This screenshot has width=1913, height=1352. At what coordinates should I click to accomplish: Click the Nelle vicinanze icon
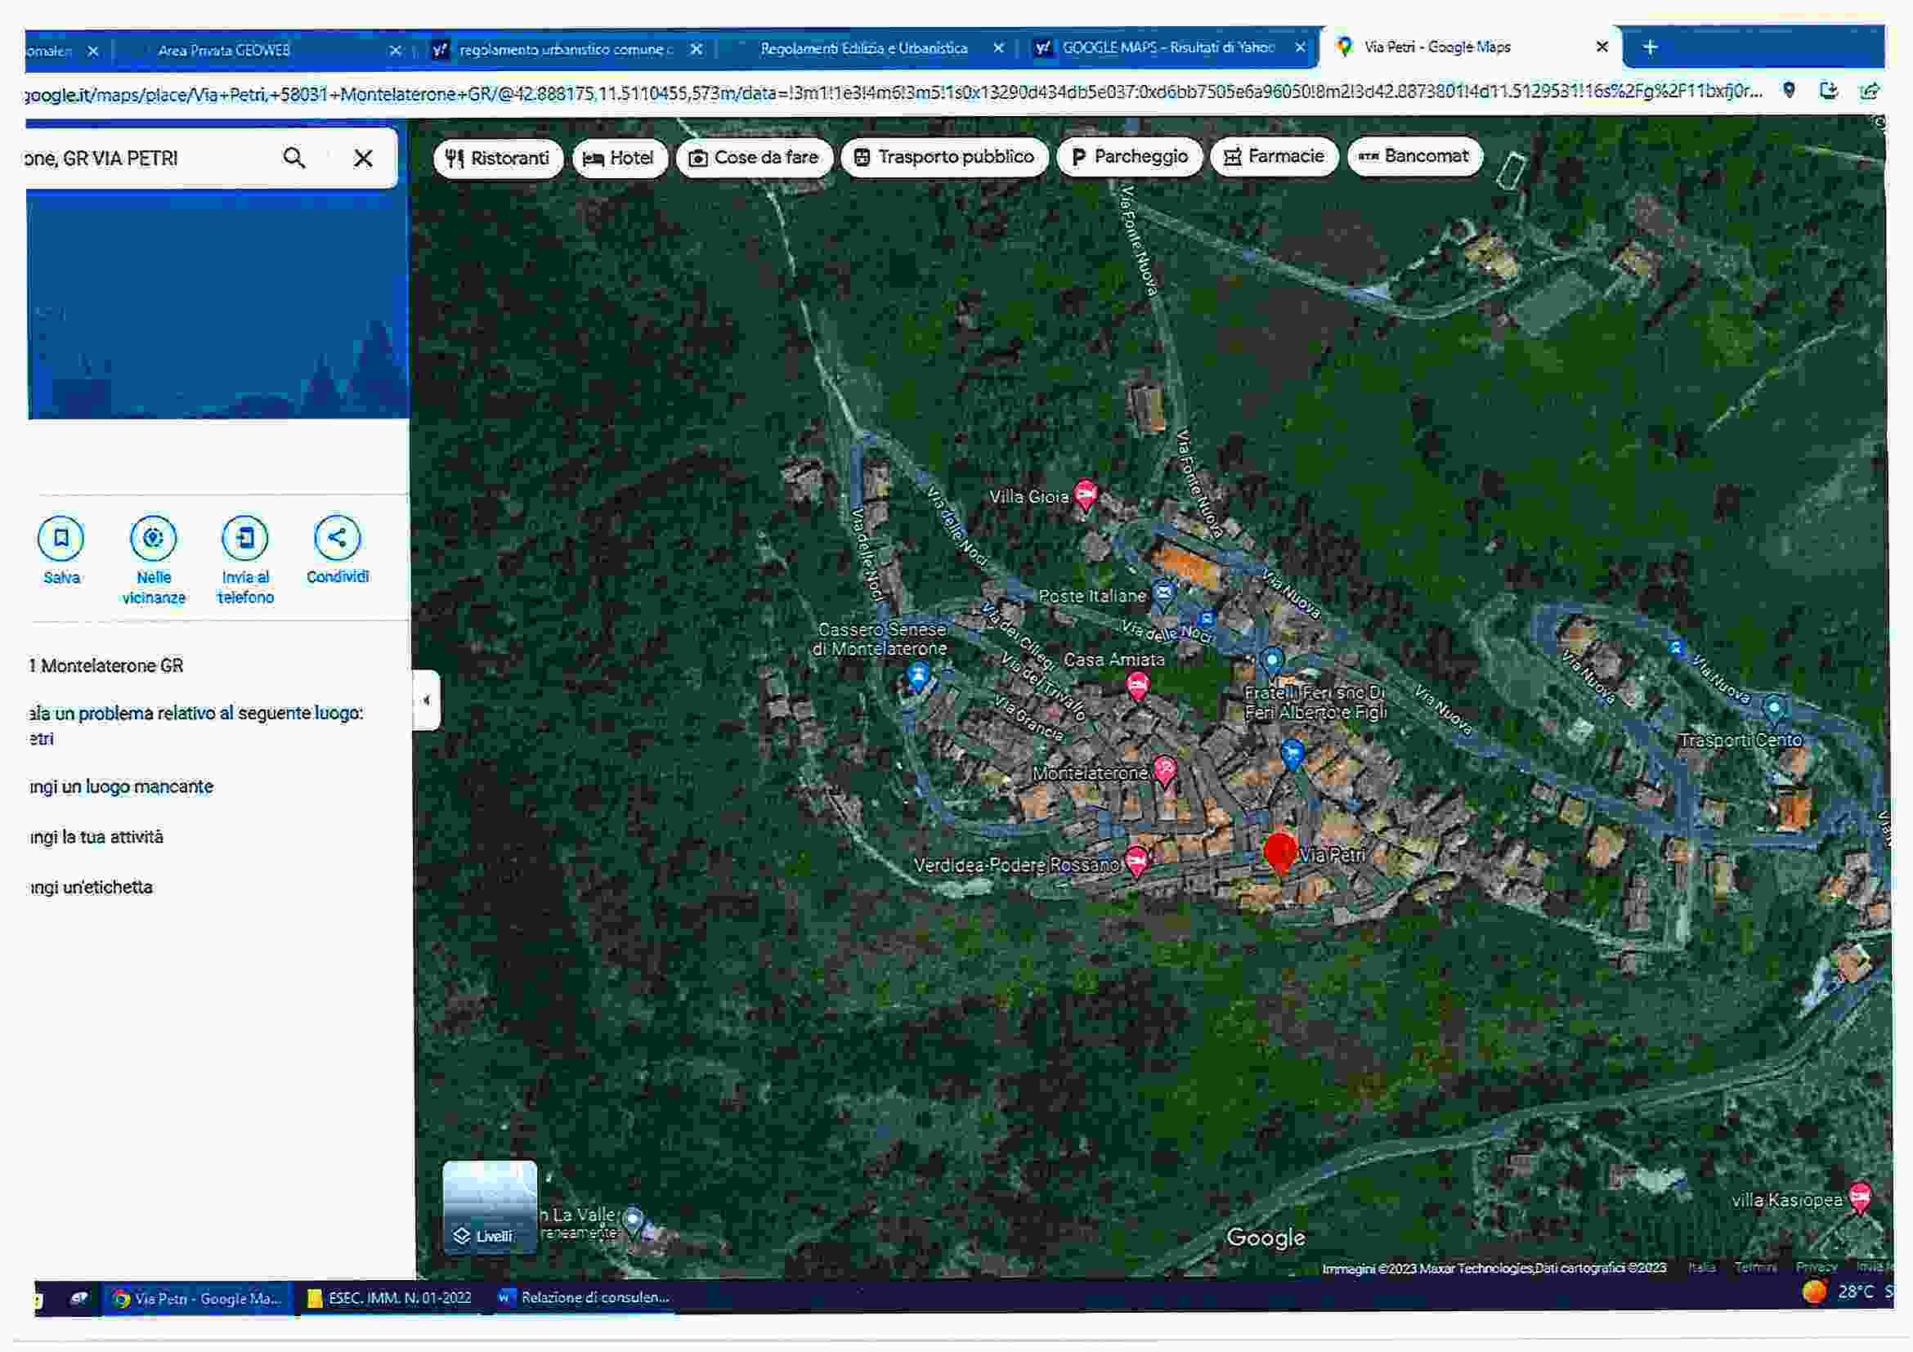pos(154,539)
